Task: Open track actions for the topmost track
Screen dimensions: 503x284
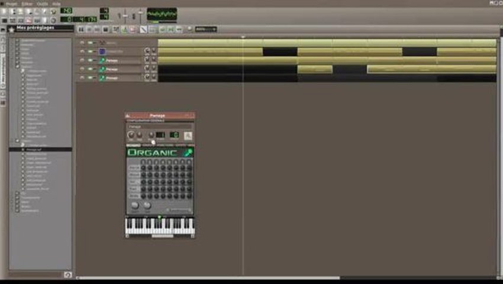Action: [82, 43]
